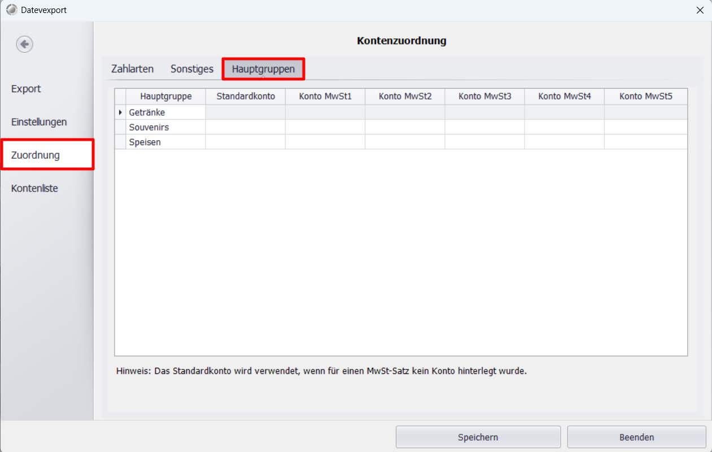Screen dimensions: 712x452
Task: Select the Hauptgruppen tab
Action: coord(263,69)
